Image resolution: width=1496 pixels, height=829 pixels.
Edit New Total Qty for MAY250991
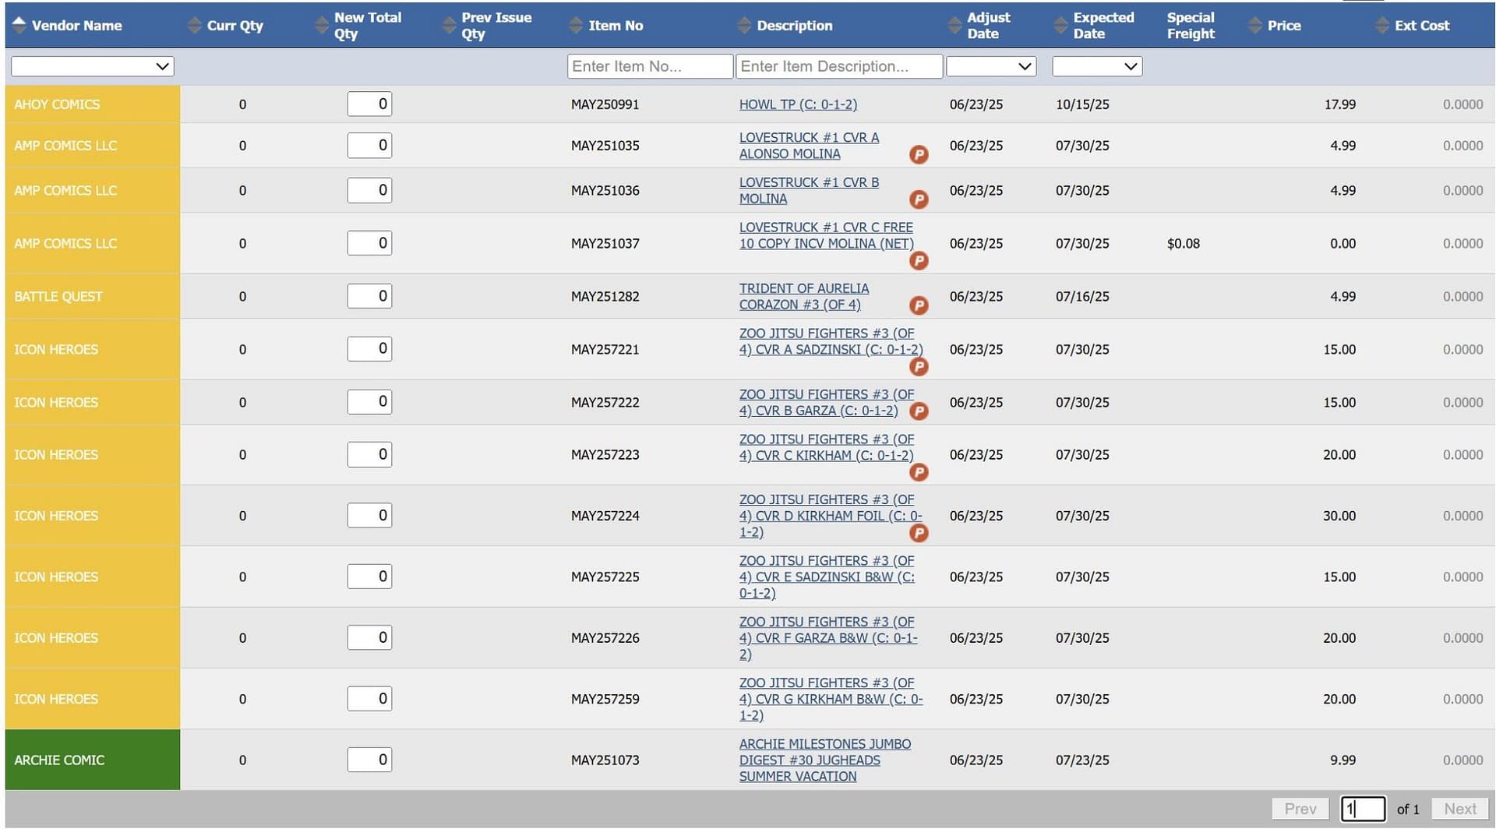369,104
